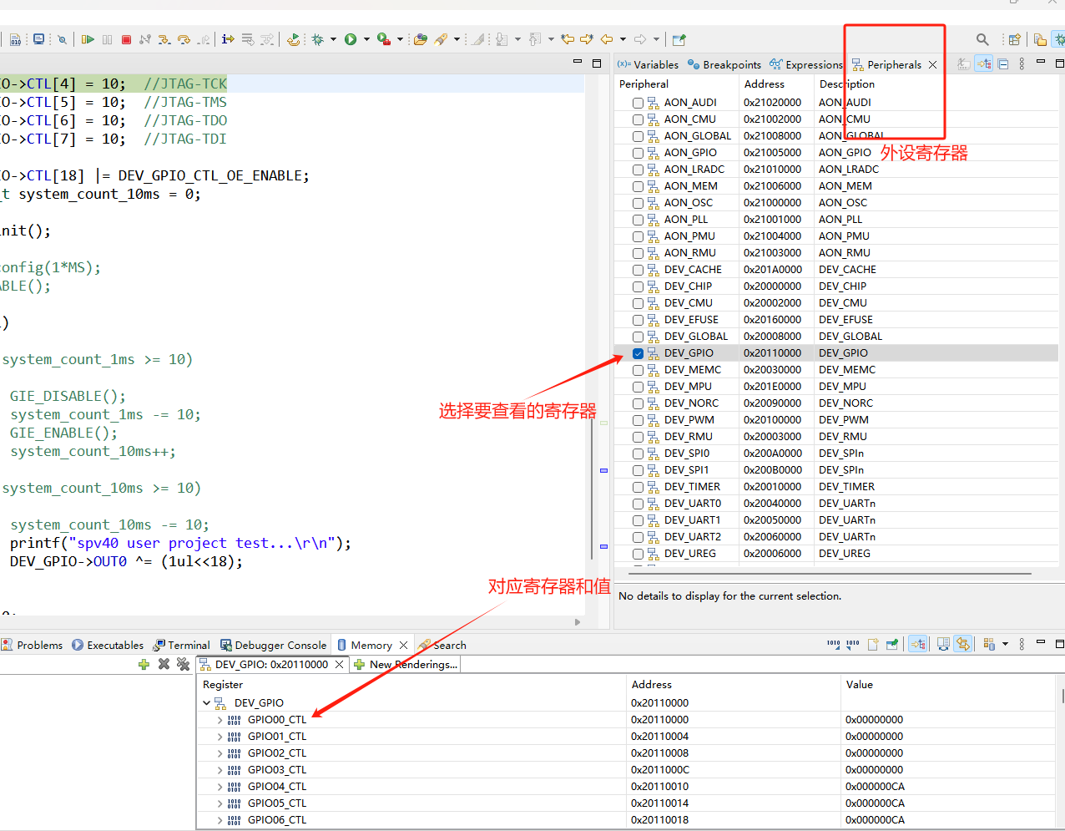The image size is (1065, 831).
Task: Click the Resume debug button
Action: (x=88, y=39)
